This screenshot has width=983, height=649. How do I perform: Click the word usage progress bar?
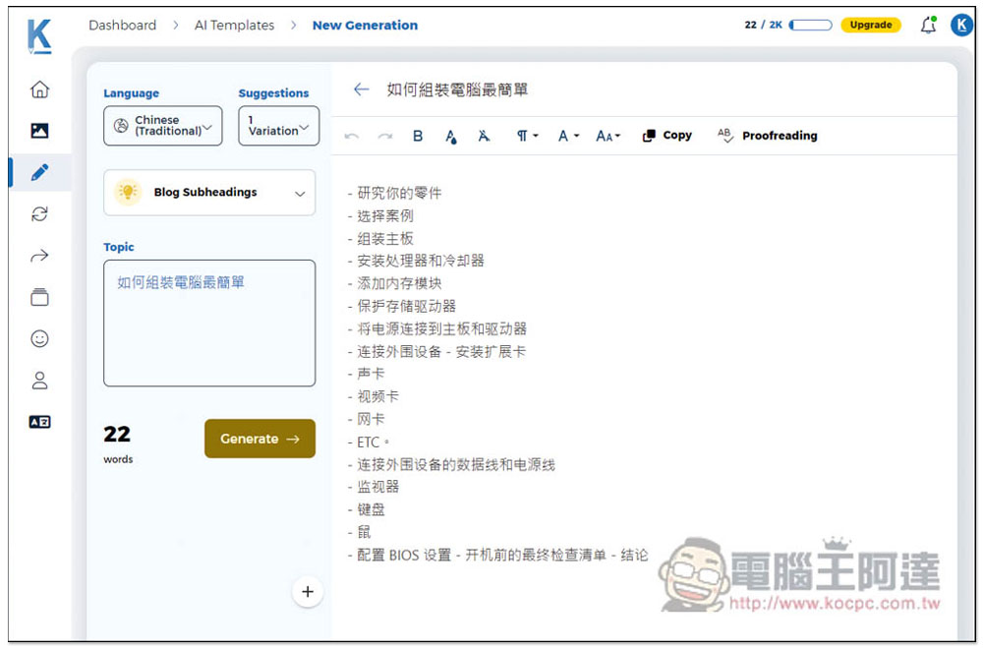click(811, 26)
